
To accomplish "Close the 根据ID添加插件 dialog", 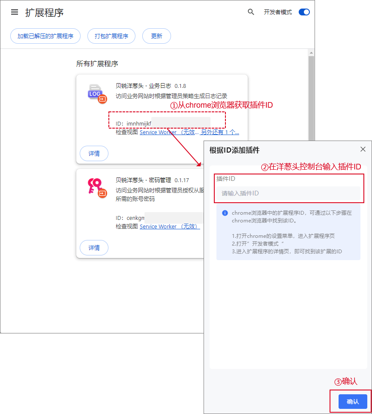I will pos(363,149).
